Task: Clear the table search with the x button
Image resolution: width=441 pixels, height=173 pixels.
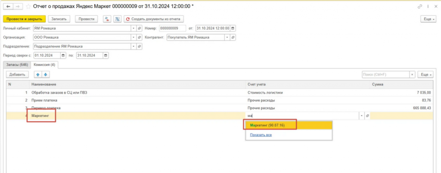Action: point(412,74)
